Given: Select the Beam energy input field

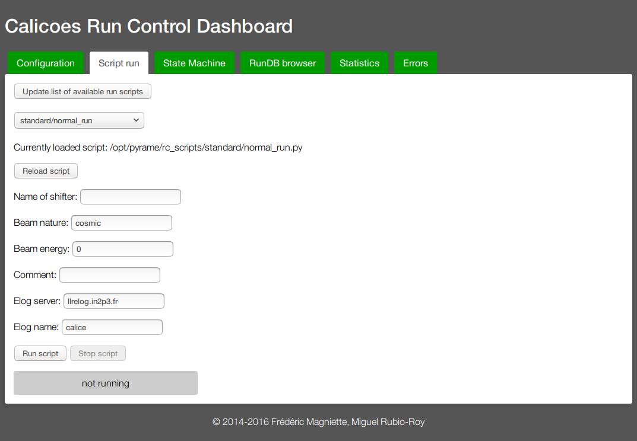Looking at the screenshot, I should tap(123, 249).
